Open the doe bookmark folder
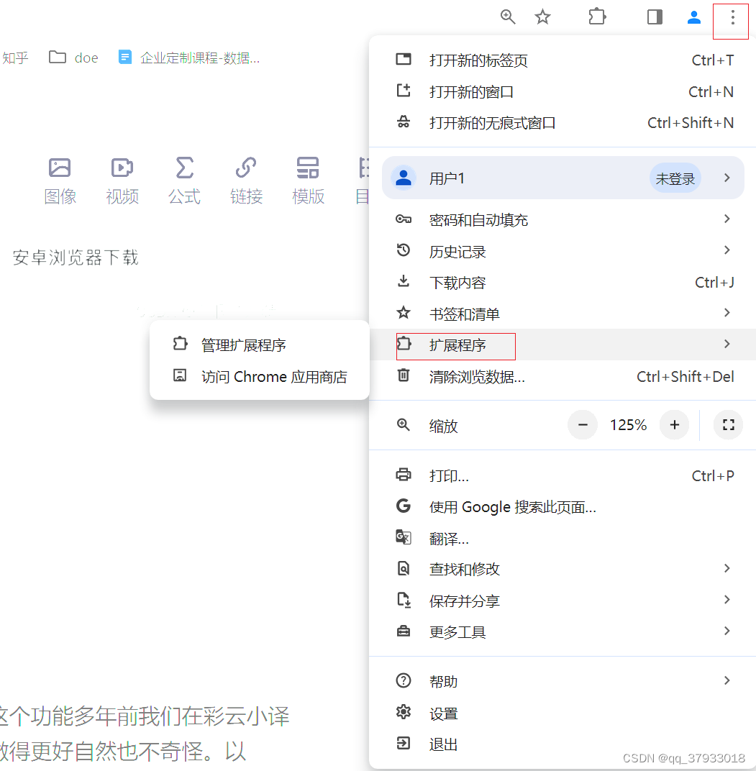This screenshot has width=756, height=771. coord(74,58)
